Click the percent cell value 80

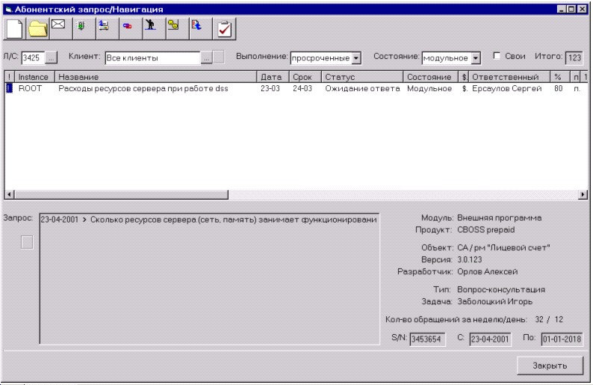[558, 88]
